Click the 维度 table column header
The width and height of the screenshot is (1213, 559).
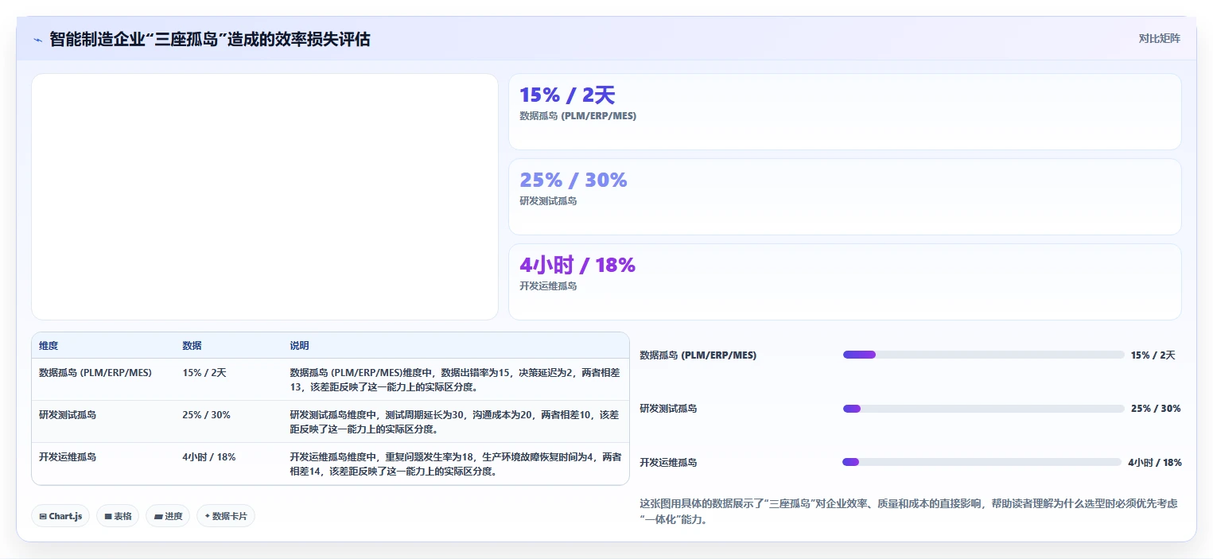click(49, 346)
